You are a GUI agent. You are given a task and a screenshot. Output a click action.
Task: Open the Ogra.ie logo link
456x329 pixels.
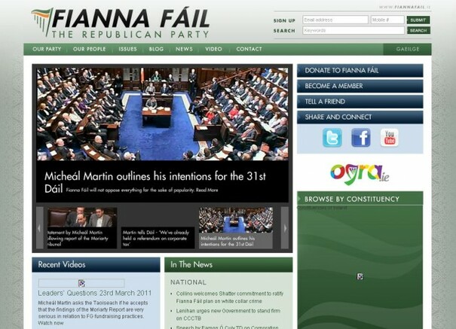(360, 174)
